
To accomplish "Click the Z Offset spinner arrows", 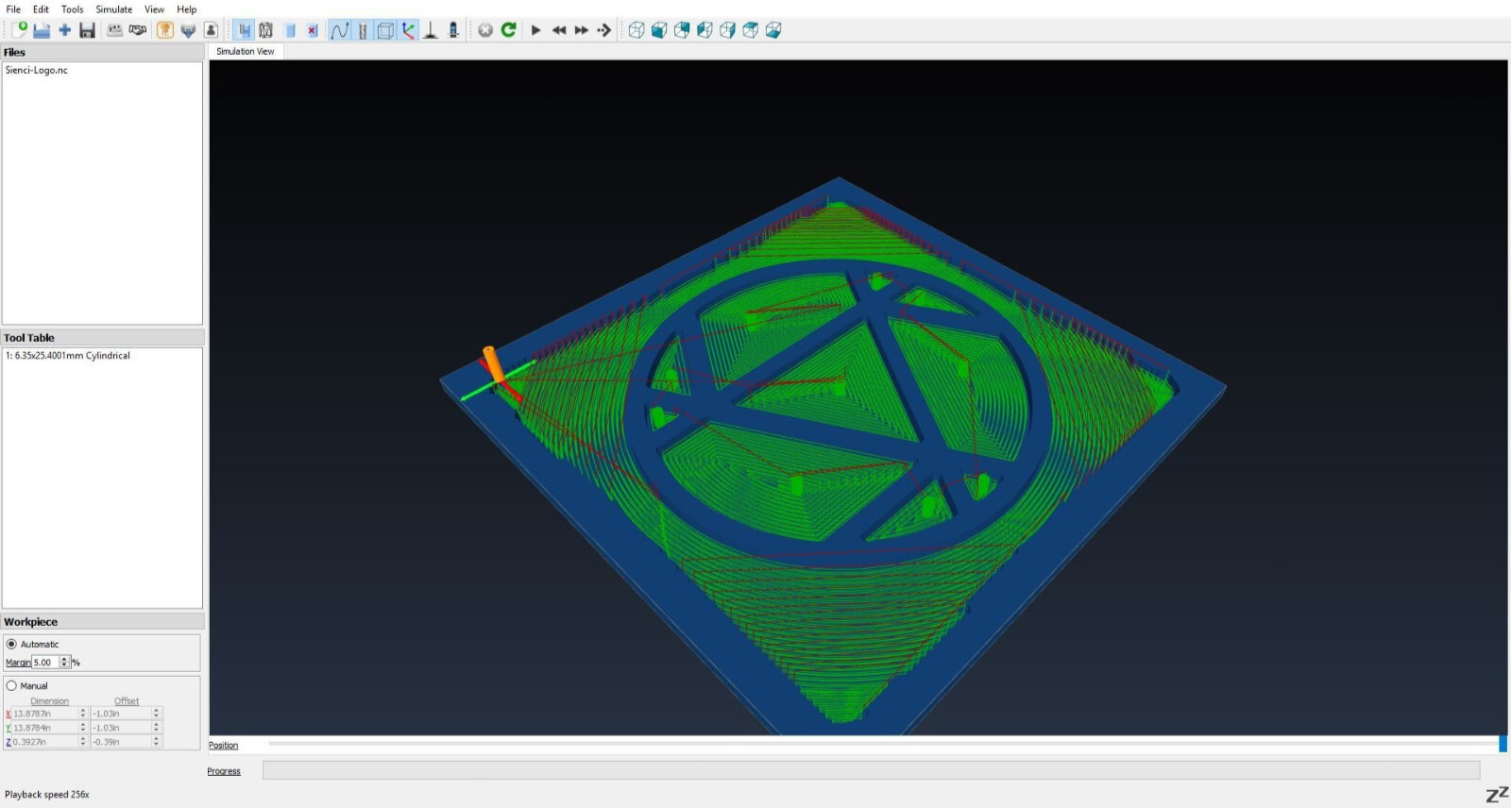I will point(157,742).
